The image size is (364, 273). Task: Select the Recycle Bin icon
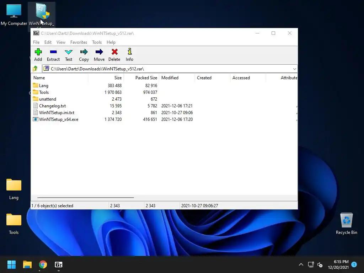[346, 220]
